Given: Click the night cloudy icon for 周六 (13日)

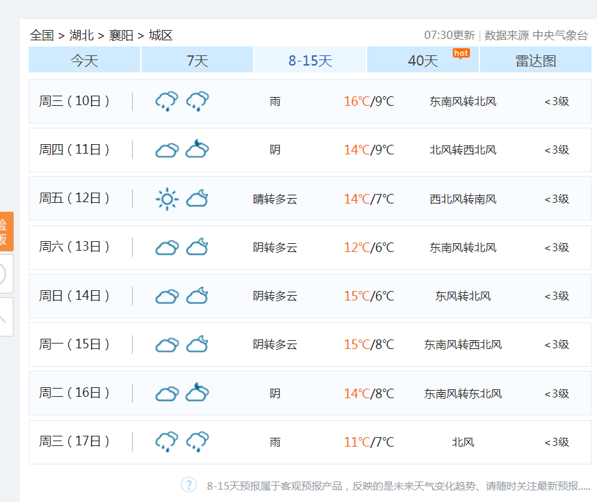Looking at the screenshot, I should (x=198, y=247).
